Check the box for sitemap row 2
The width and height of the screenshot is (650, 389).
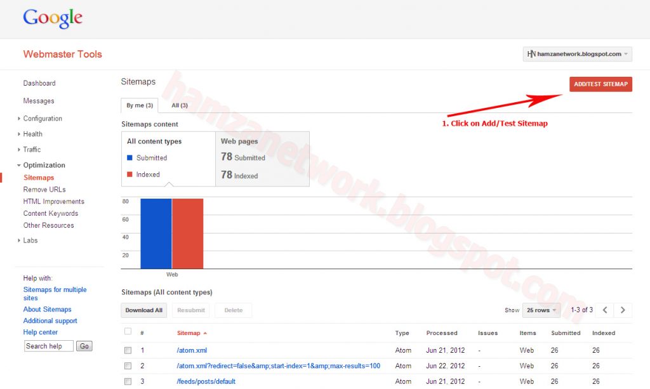tap(128, 366)
